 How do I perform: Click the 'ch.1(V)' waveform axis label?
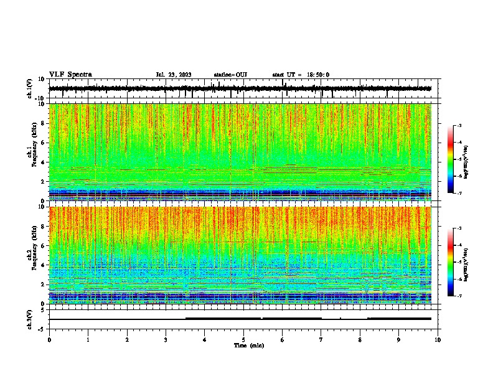tap(30, 88)
